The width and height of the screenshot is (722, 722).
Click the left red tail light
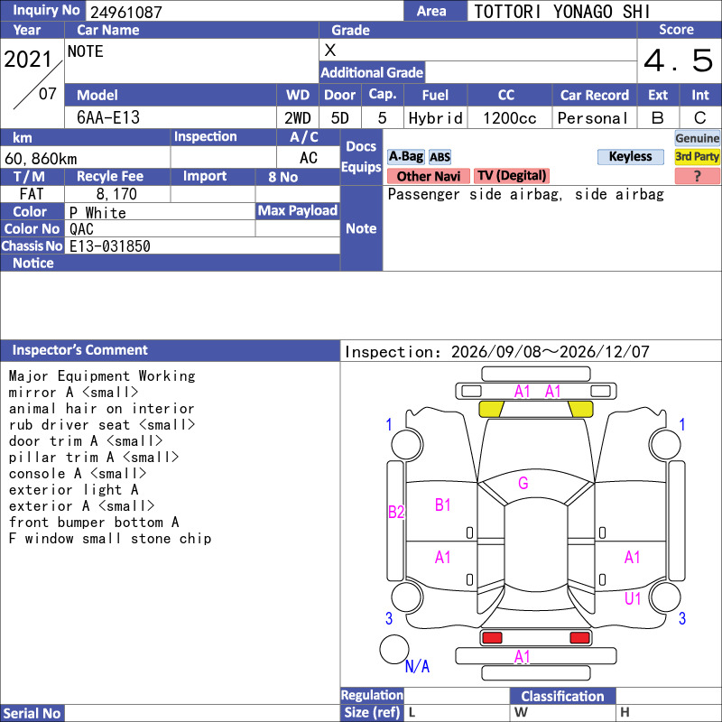tap(492, 638)
